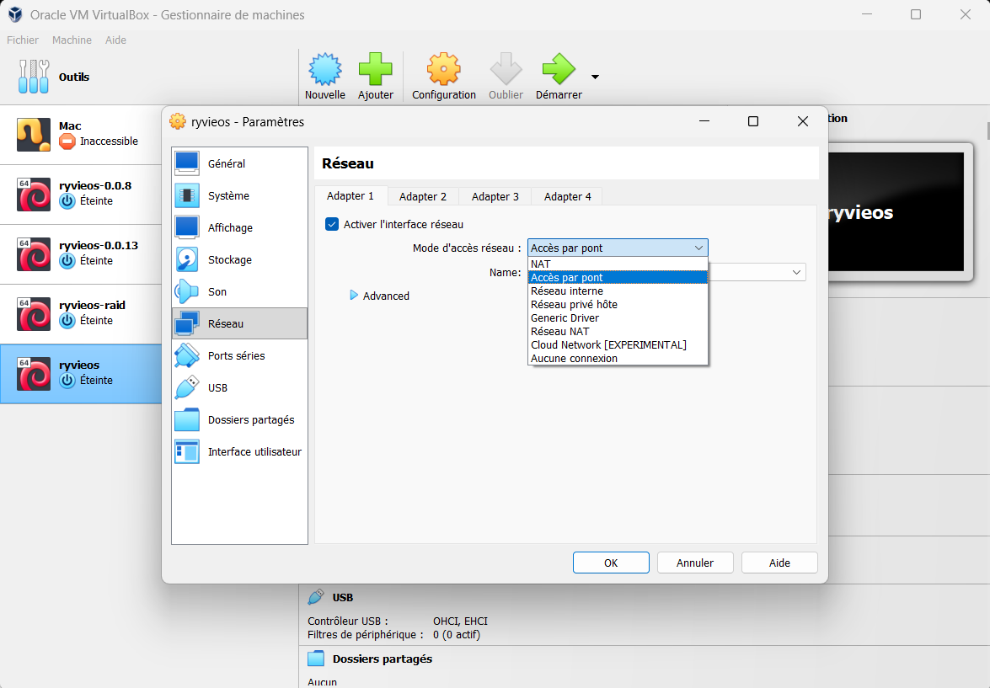Choose NAT from the network mode list
The width and height of the screenshot is (990, 688).
click(618, 264)
